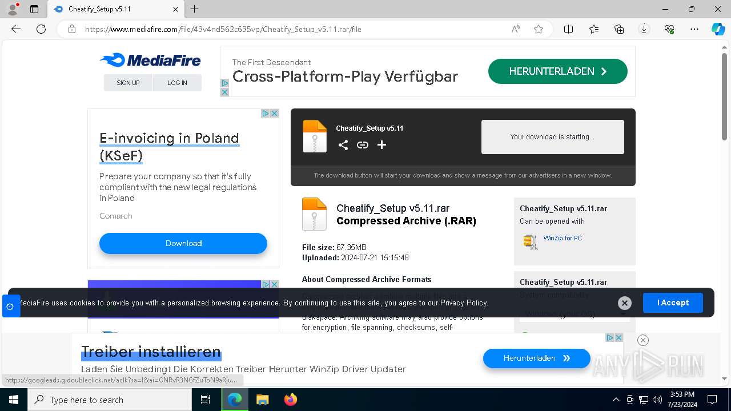Click the WinZip for PC icon
The width and height of the screenshot is (731, 411).
531,241
